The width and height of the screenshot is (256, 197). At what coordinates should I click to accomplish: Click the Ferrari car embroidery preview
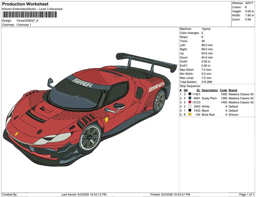point(90,109)
